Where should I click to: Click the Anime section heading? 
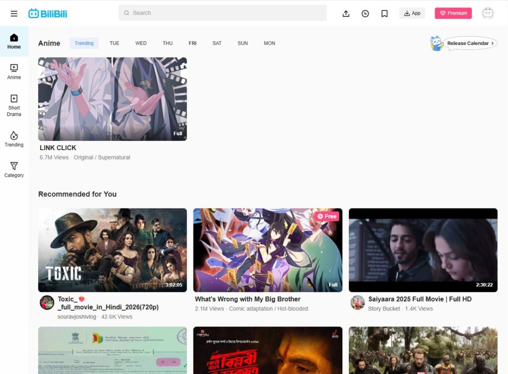click(49, 44)
